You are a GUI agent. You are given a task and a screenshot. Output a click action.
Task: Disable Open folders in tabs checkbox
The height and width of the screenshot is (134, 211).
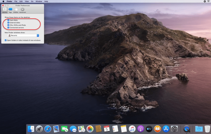coord(6,40)
